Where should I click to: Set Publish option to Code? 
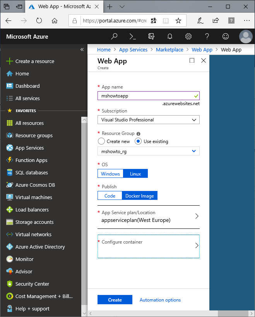tap(110, 196)
